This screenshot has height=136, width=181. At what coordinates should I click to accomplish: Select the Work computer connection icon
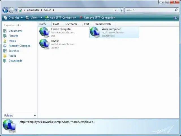click(95, 32)
